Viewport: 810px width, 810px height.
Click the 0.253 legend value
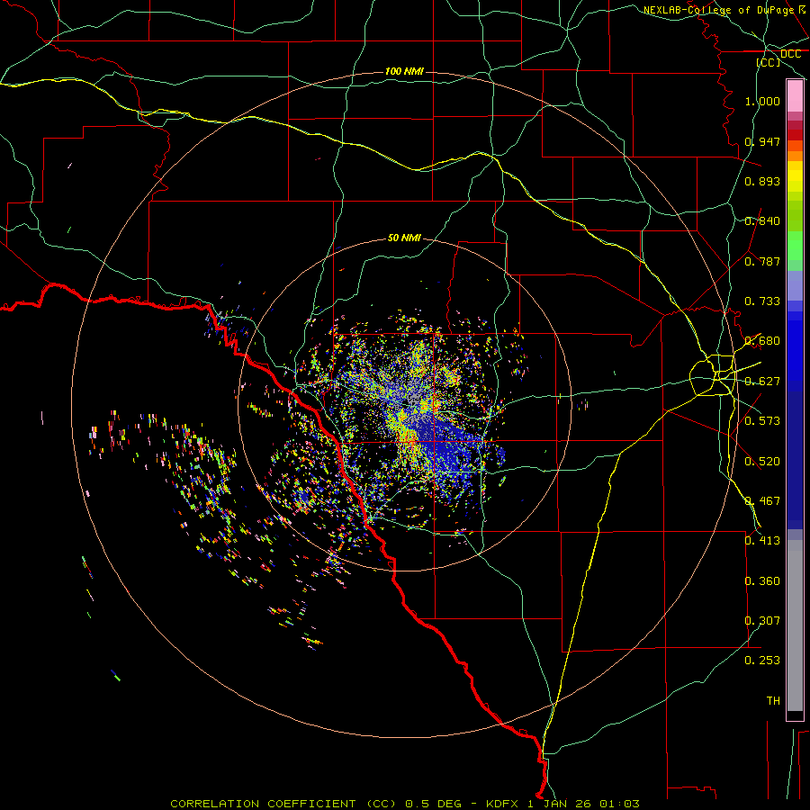[x=762, y=661]
